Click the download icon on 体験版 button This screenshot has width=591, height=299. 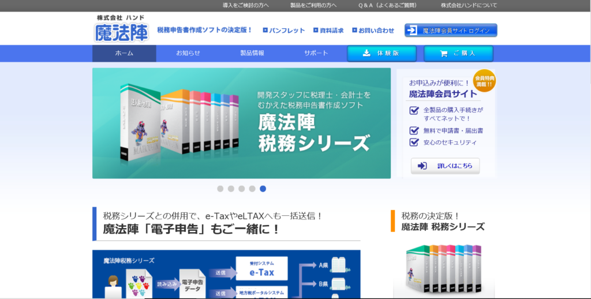click(x=366, y=53)
